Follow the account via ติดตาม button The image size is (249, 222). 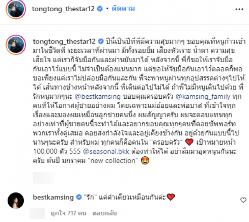(x=123, y=9)
